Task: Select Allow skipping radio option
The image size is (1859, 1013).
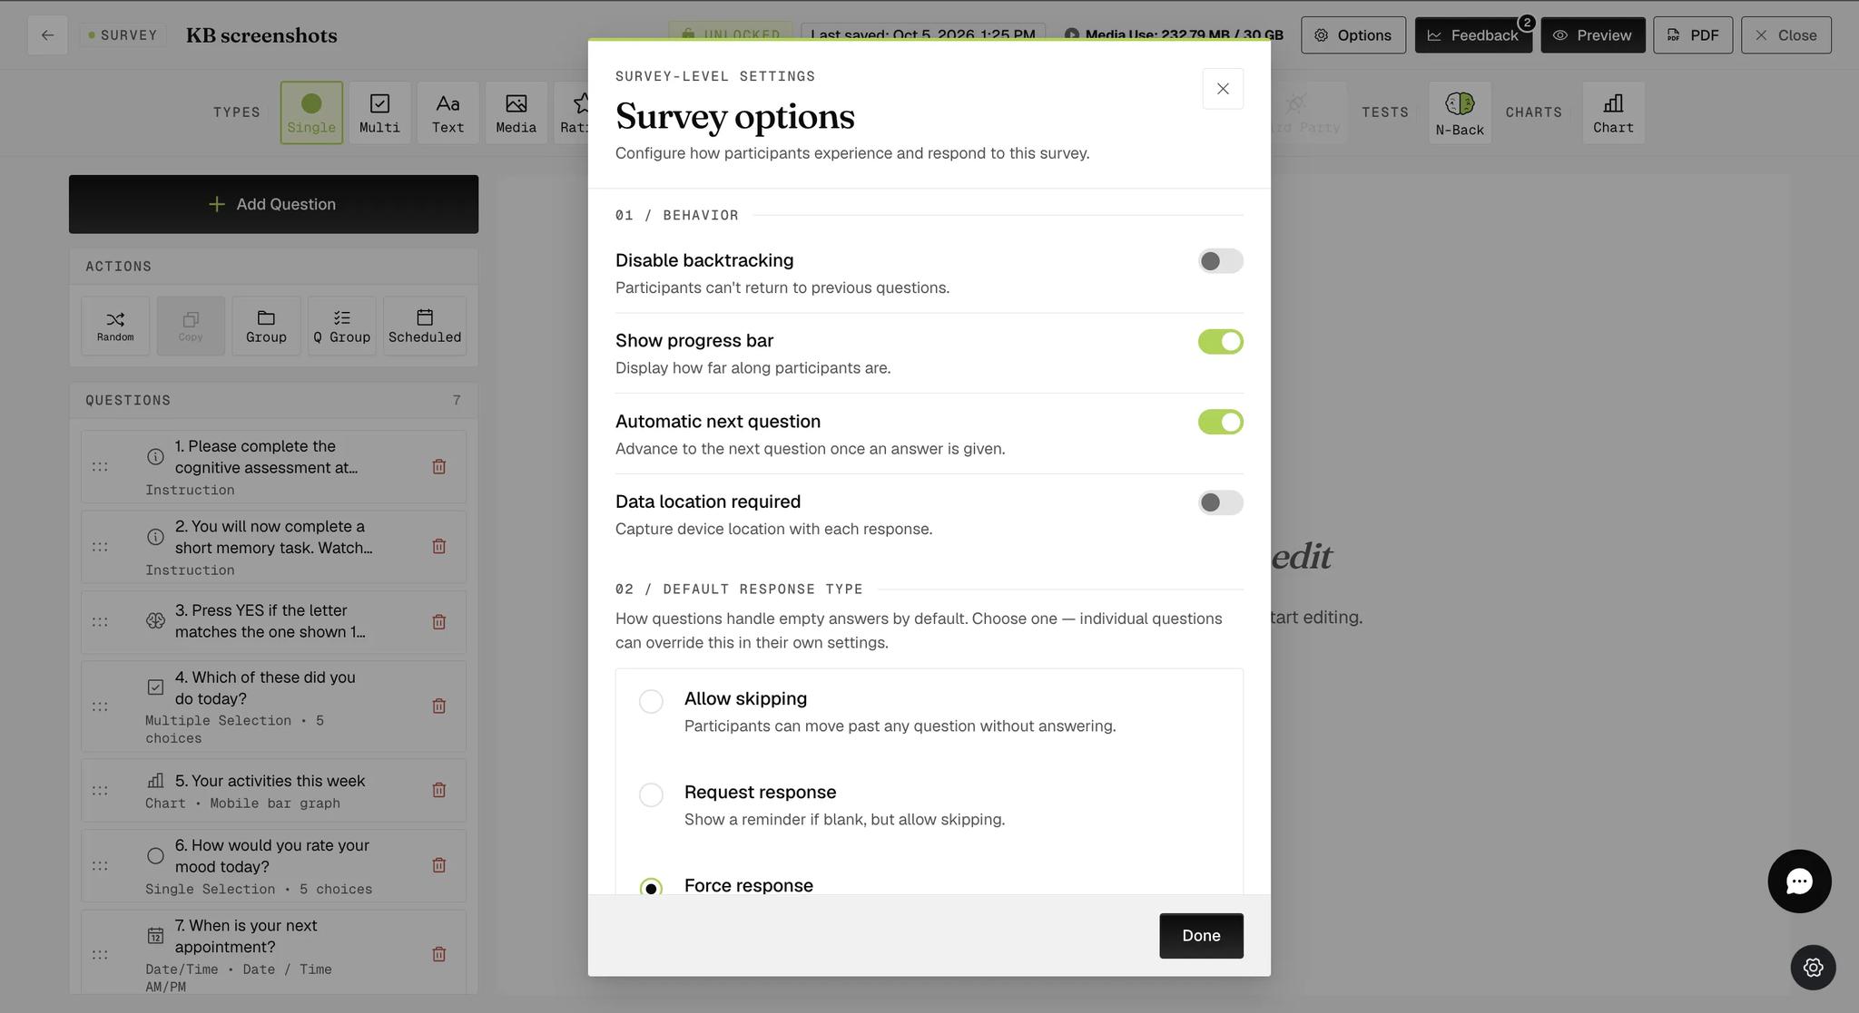Action: coord(651,702)
